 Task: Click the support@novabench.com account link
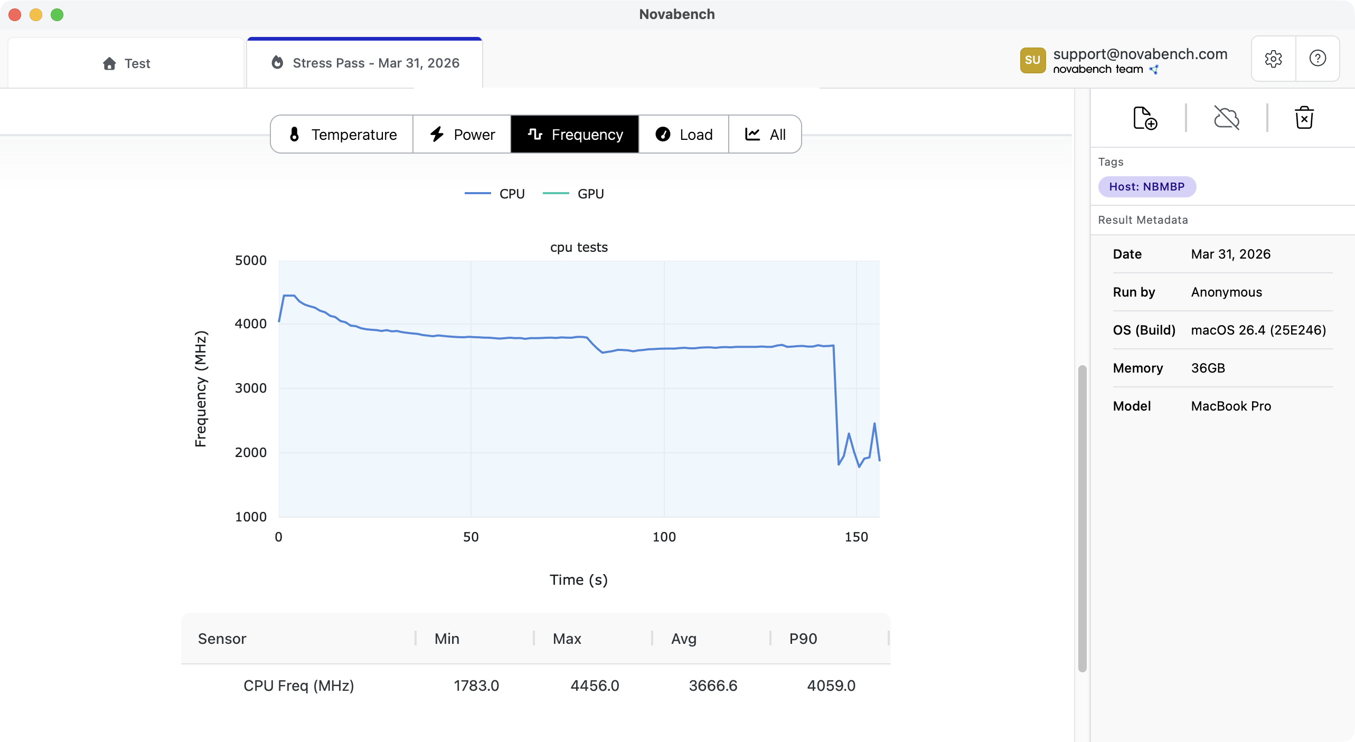point(1141,53)
